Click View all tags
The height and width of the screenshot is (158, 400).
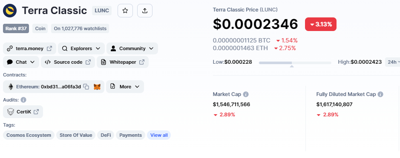(159, 135)
